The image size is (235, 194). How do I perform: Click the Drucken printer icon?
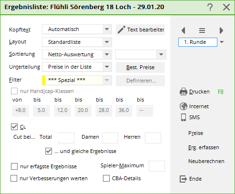pyautogui.click(x=184, y=92)
